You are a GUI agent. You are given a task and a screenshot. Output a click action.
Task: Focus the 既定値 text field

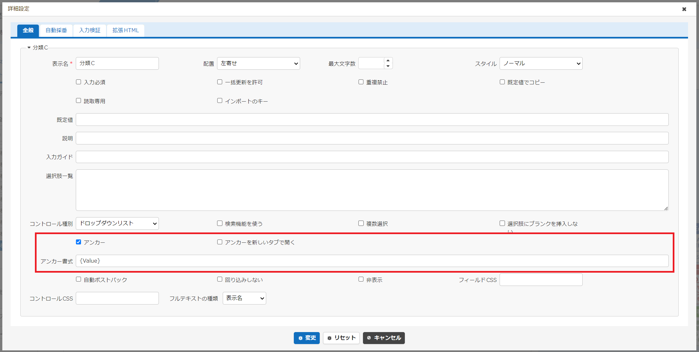(372, 120)
